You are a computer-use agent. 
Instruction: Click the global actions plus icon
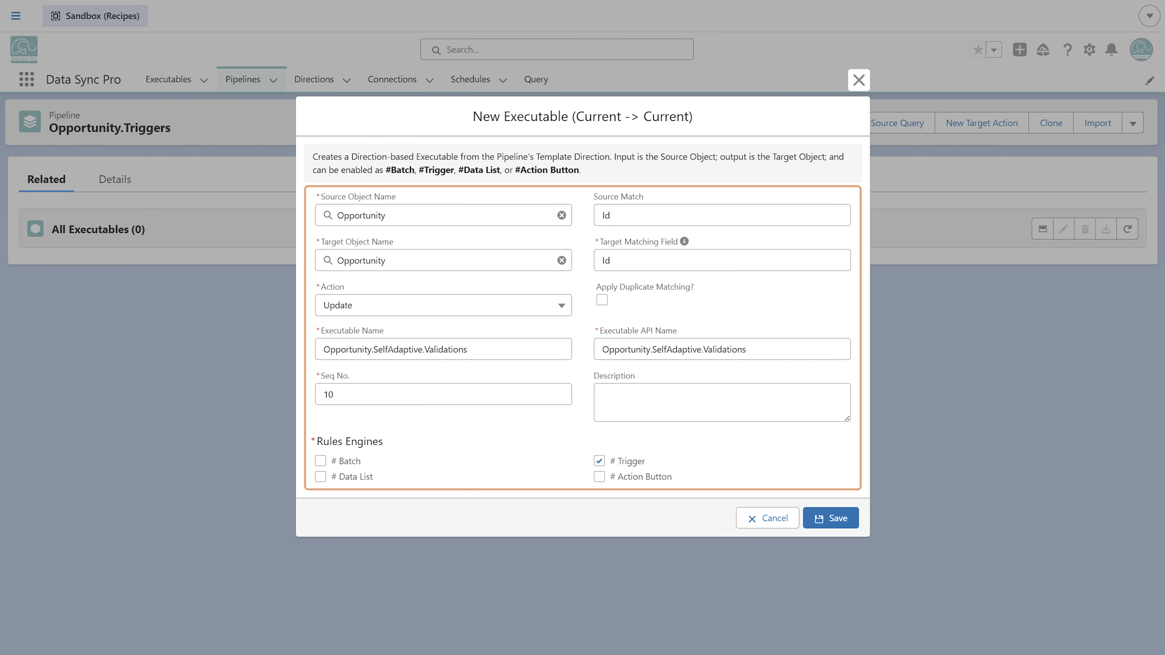[x=1019, y=50]
